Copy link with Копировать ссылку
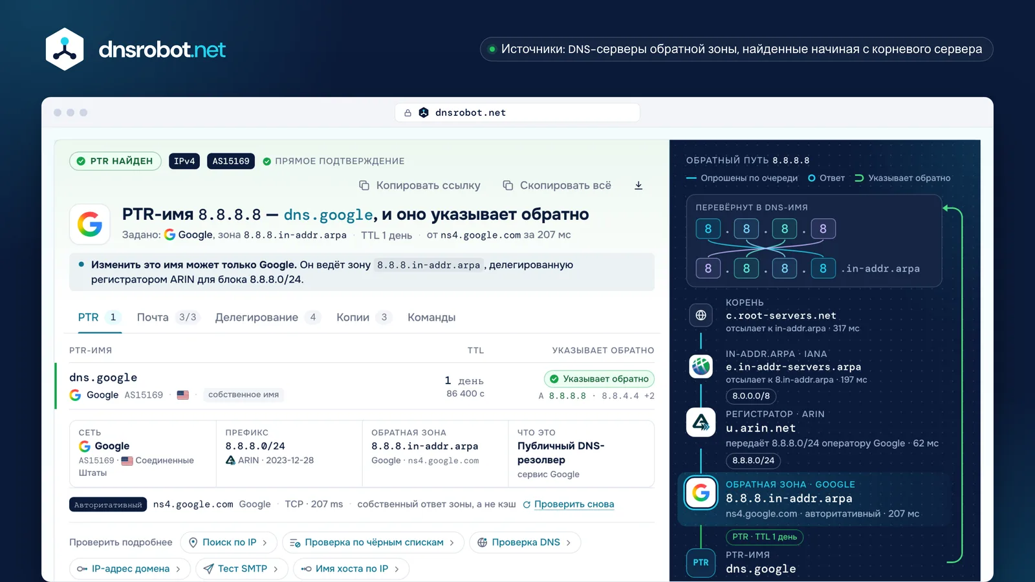Viewport: 1035px width, 582px height. (x=420, y=186)
